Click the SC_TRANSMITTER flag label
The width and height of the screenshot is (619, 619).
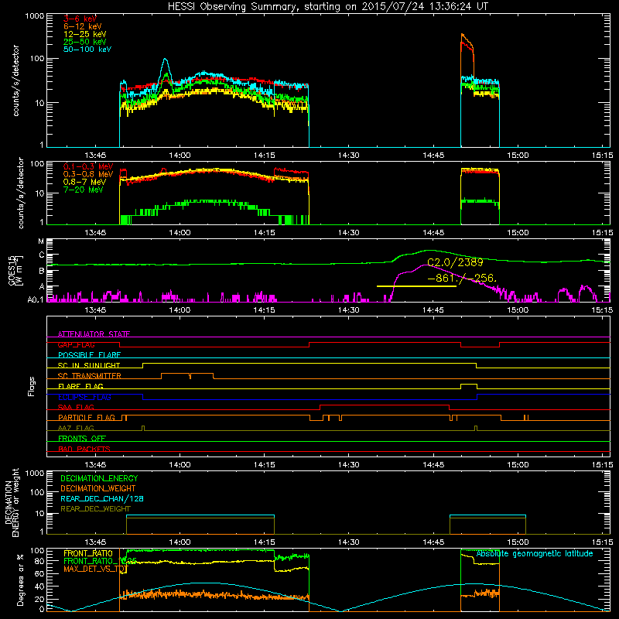pos(90,376)
